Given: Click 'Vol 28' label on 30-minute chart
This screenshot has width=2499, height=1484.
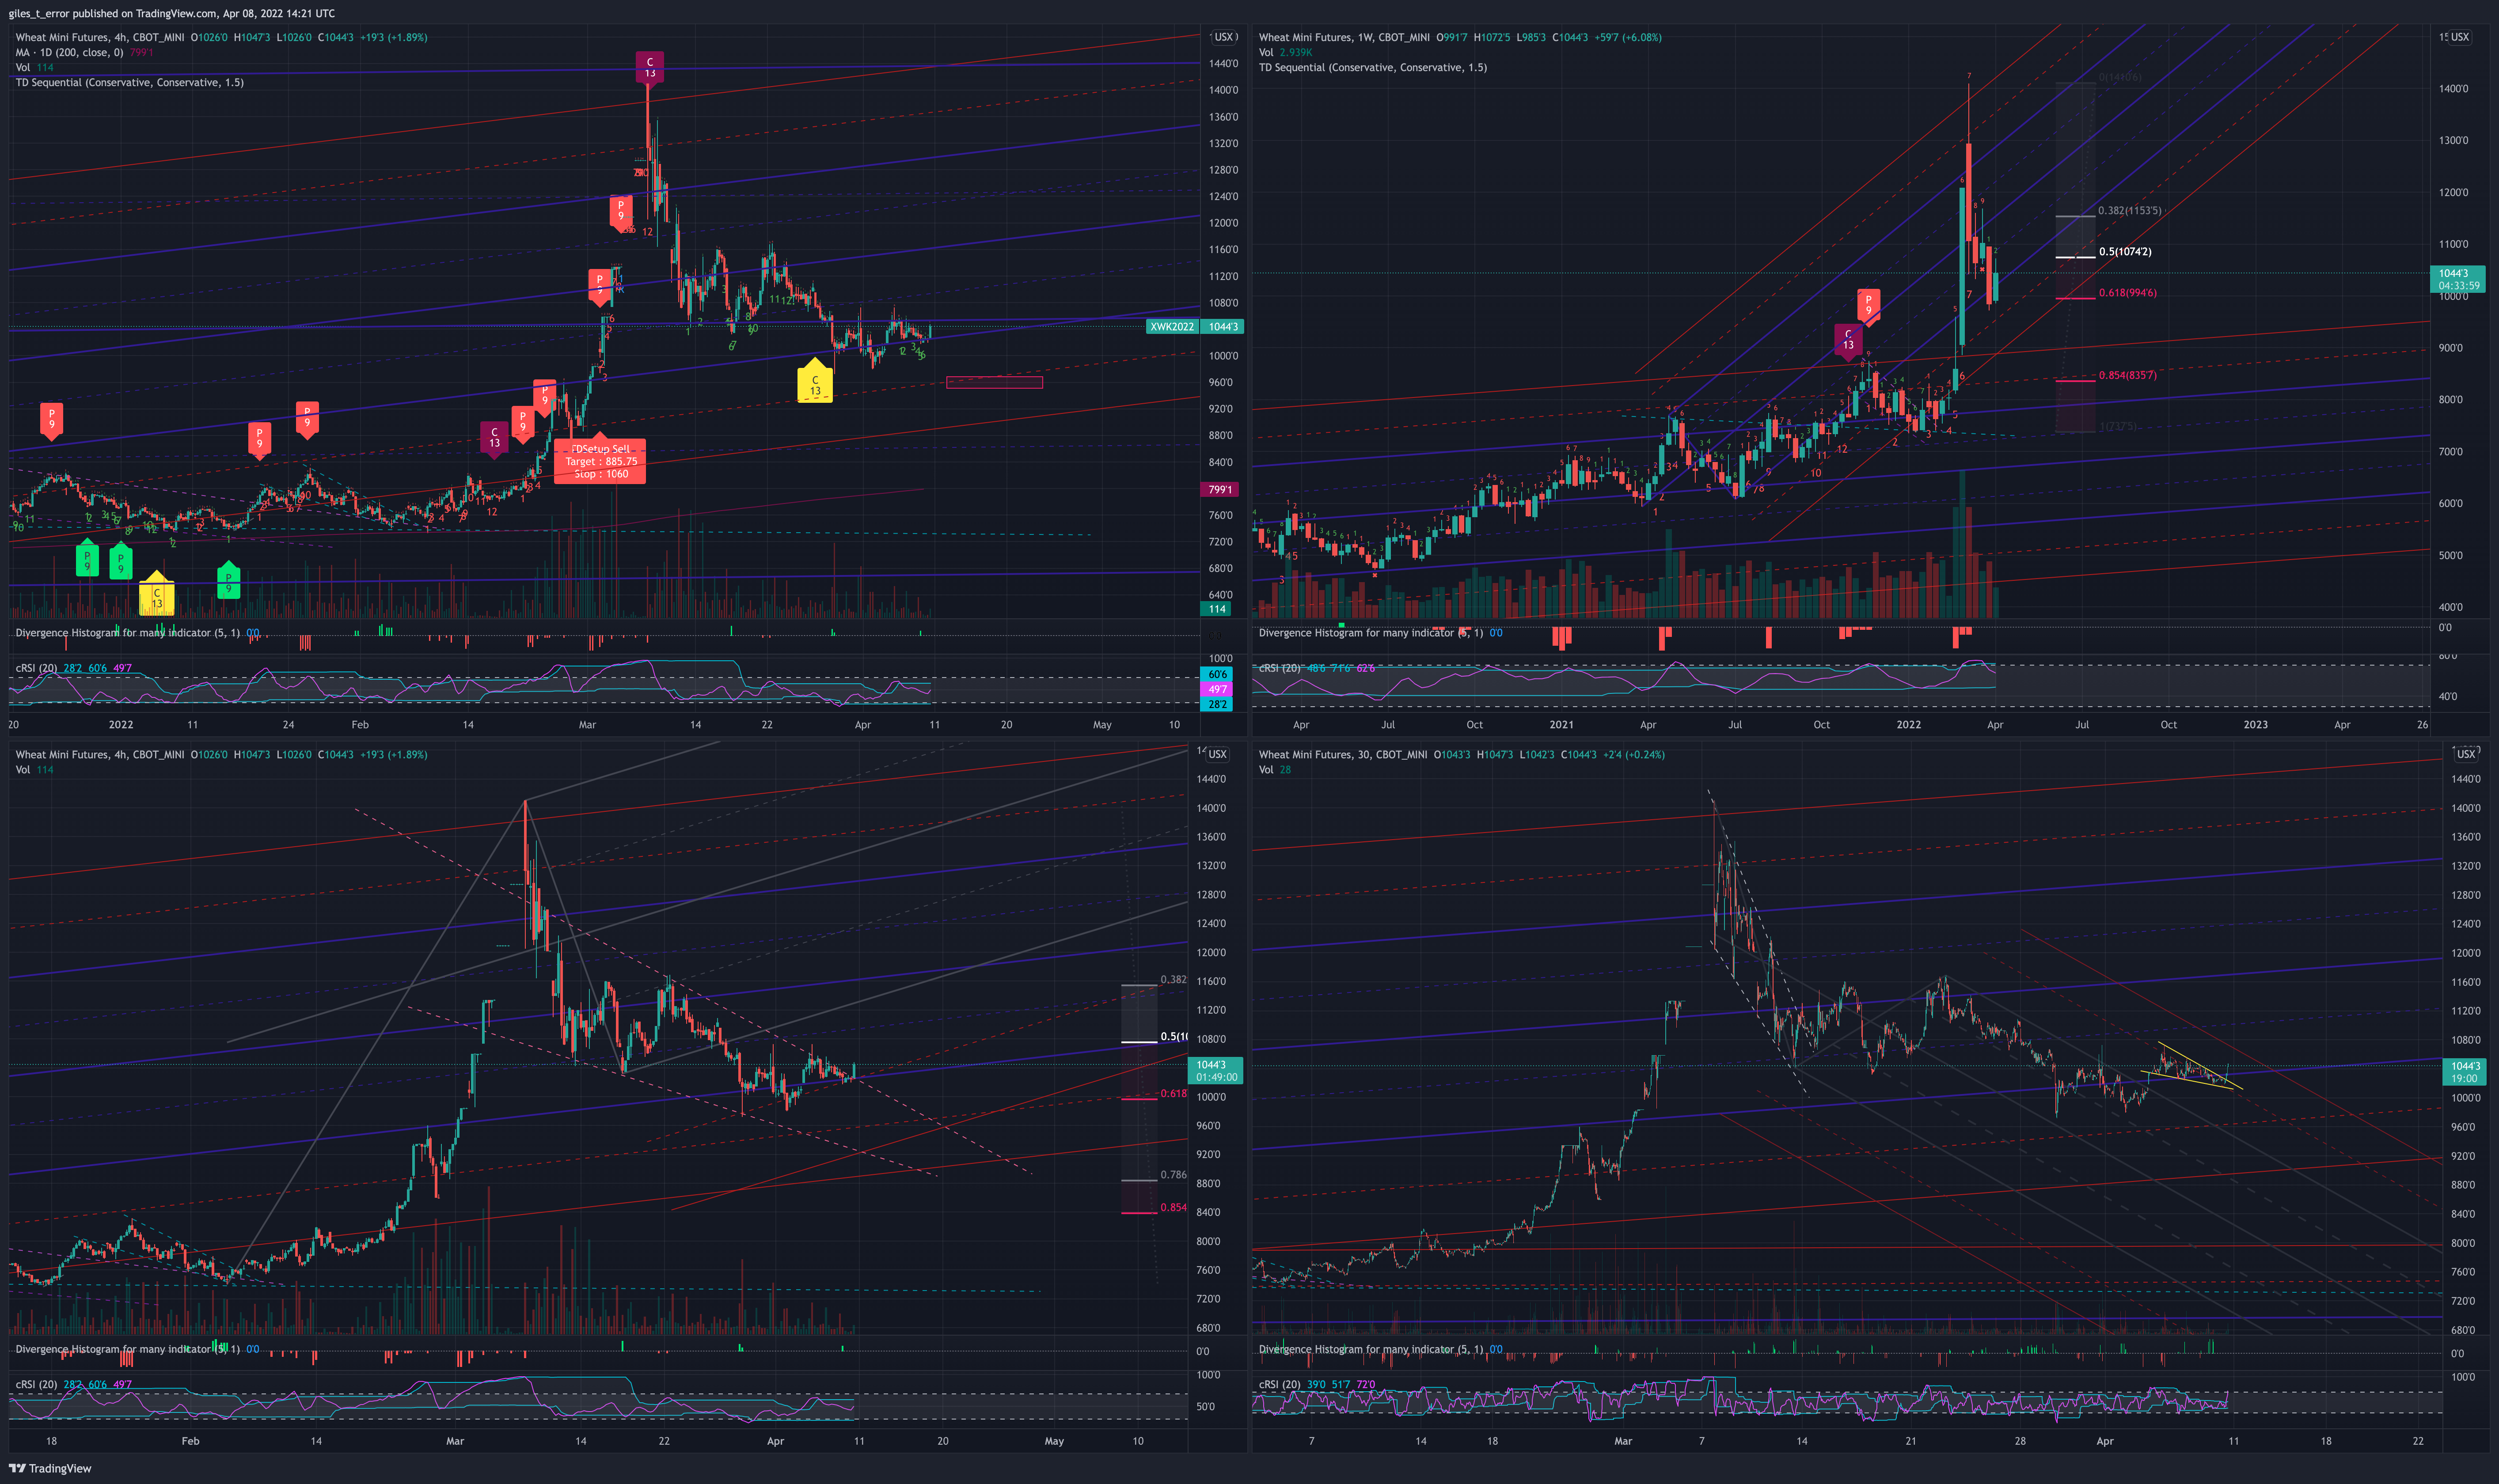Looking at the screenshot, I should click(1275, 769).
